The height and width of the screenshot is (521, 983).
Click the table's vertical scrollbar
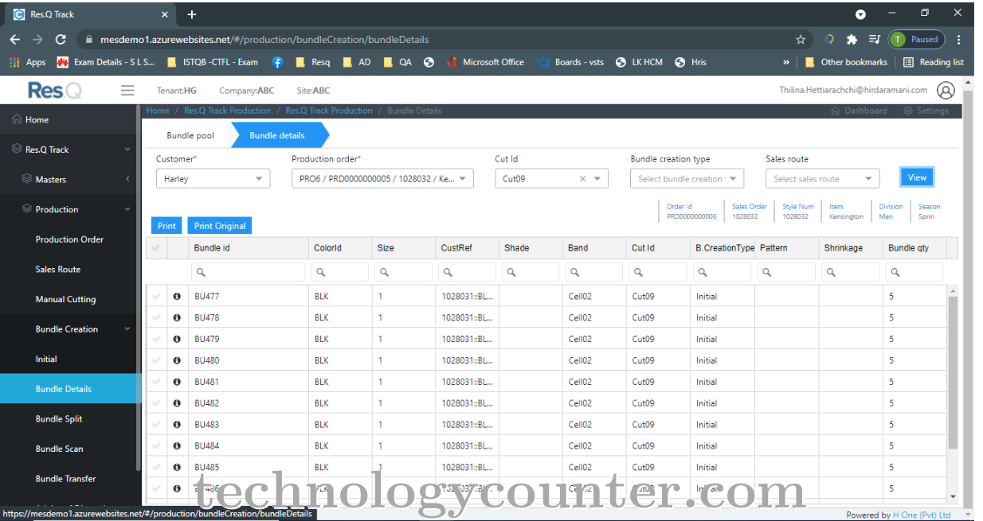(x=953, y=374)
